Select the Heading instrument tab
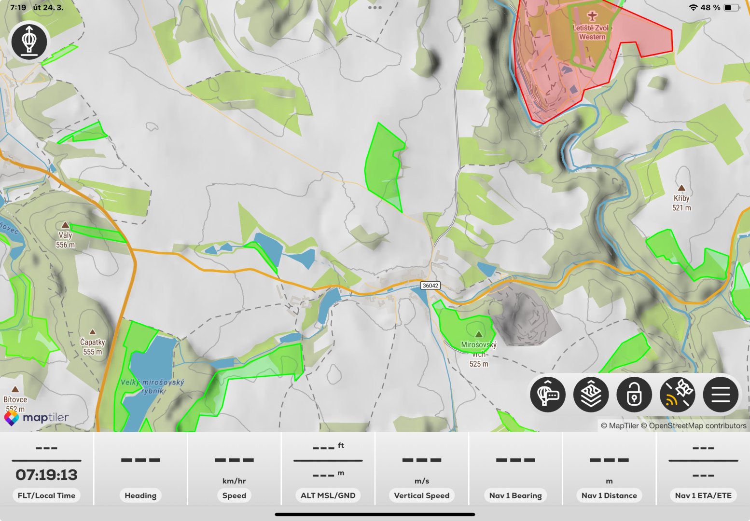Screen dimensions: 750x521 140,495
